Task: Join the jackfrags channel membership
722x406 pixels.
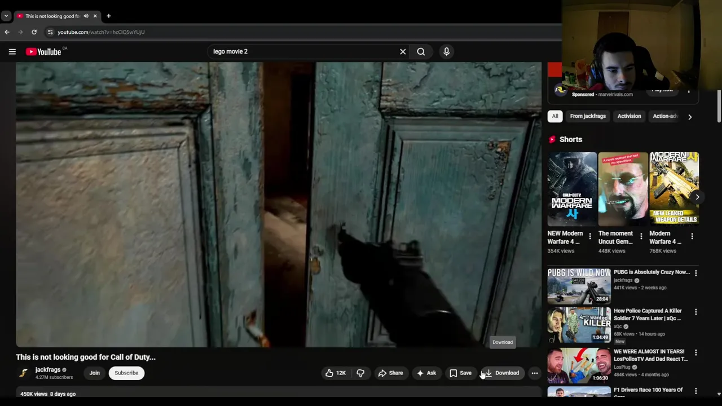Action: 94,373
